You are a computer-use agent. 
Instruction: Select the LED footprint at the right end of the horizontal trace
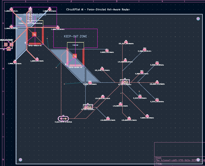pos(157,82)
